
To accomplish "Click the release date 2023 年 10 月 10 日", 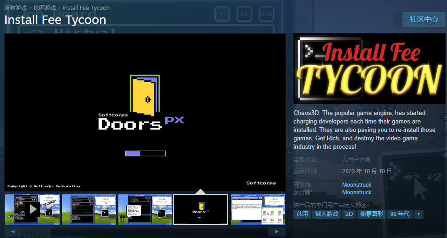I will (367, 171).
